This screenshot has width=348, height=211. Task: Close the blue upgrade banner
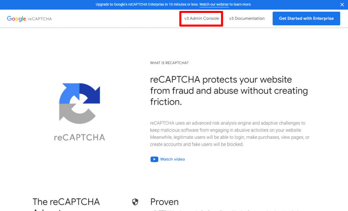coord(342,4)
